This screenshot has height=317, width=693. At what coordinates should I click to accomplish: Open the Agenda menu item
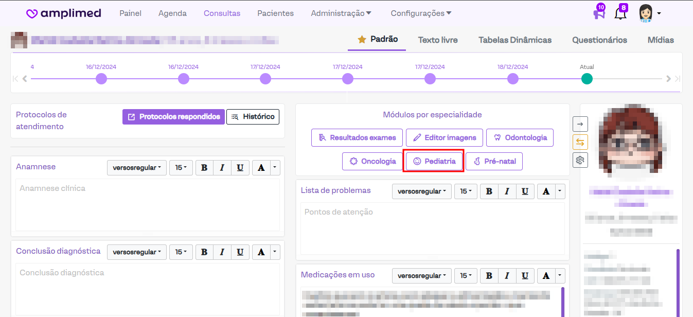[x=172, y=13]
